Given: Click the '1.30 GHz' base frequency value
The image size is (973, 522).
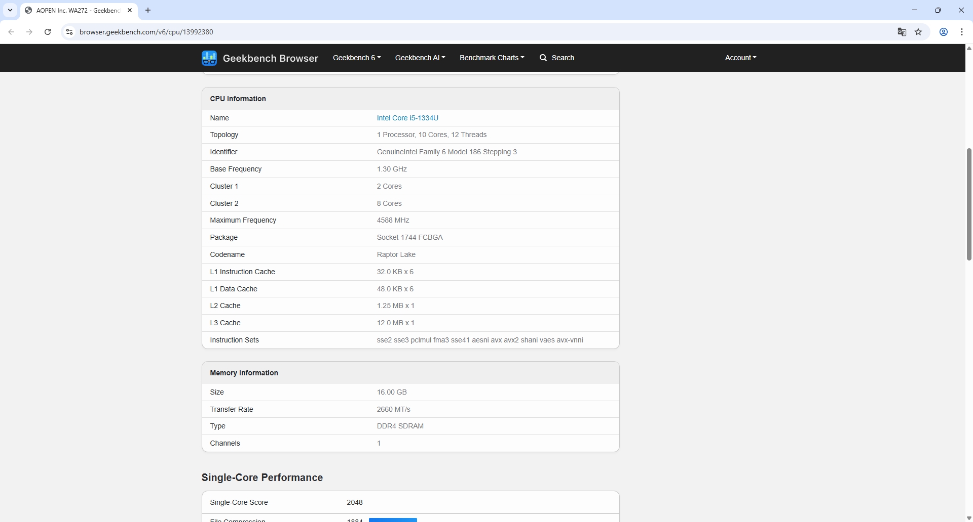Looking at the screenshot, I should click(x=392, y=169).
